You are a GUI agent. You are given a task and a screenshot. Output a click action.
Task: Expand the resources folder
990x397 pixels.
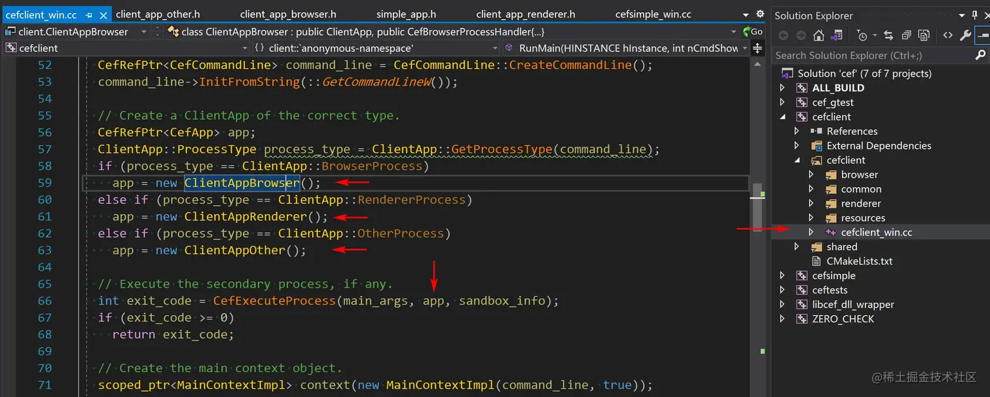[x=811, y=217]
